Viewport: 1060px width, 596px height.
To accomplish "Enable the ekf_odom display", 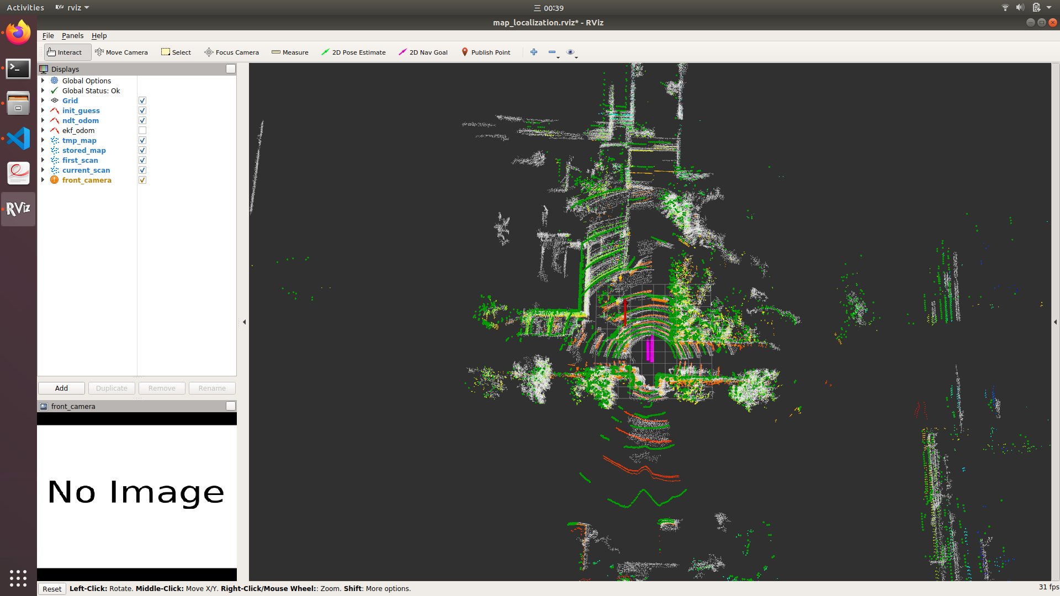I will click(x=142, y=130).
